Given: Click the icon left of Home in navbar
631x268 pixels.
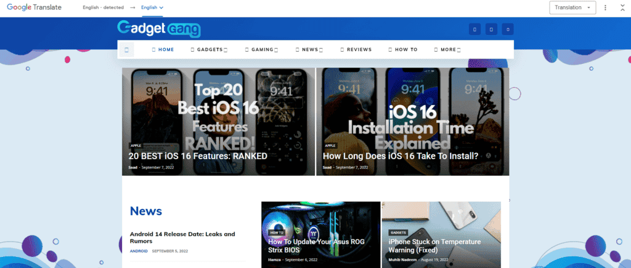Looking at the screenshot, I should [126, 50].
